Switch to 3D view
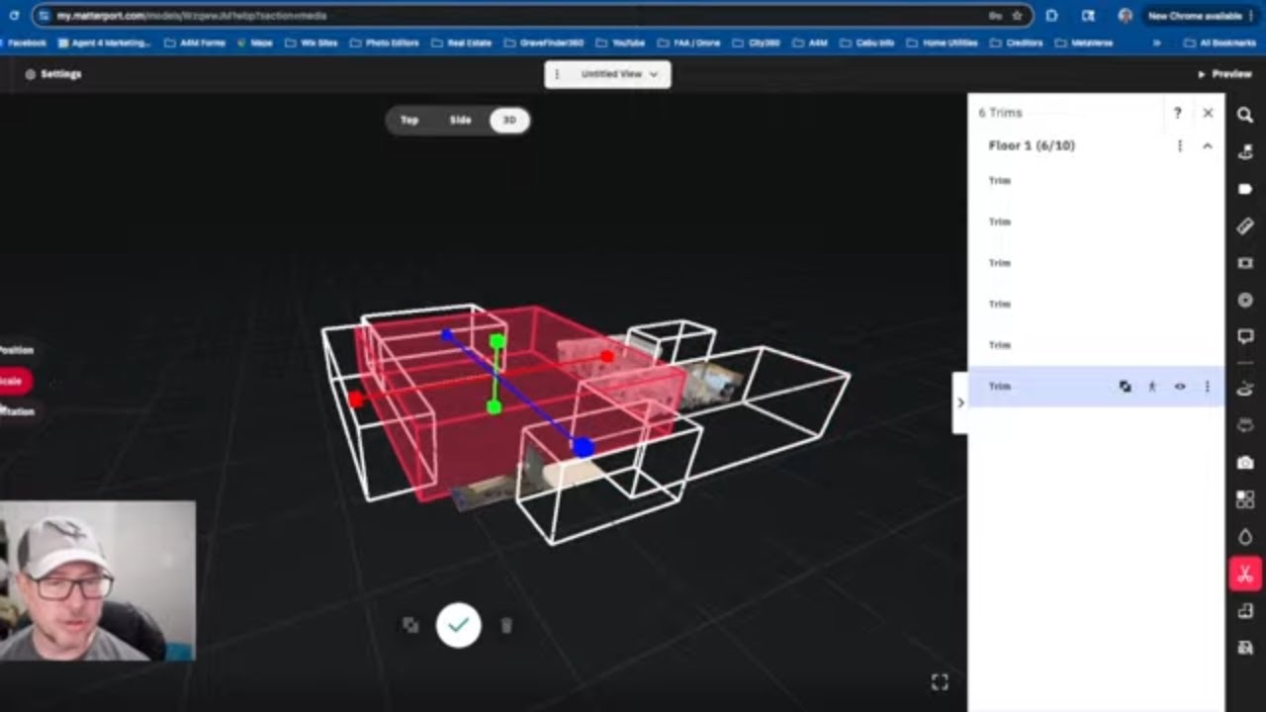 509,120
